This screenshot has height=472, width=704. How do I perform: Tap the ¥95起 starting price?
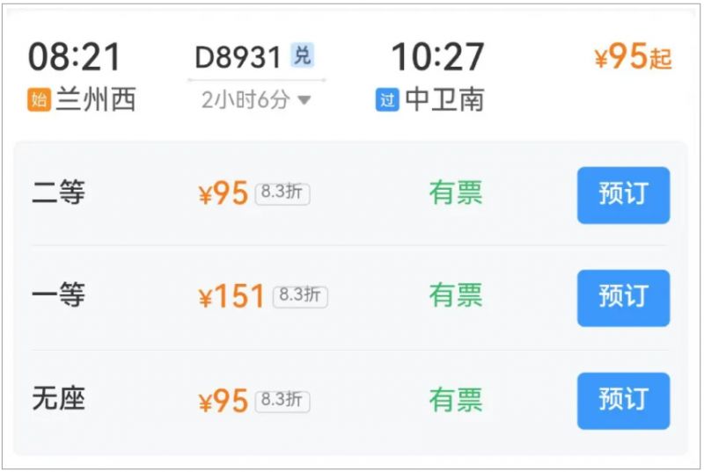click(633, 57)
